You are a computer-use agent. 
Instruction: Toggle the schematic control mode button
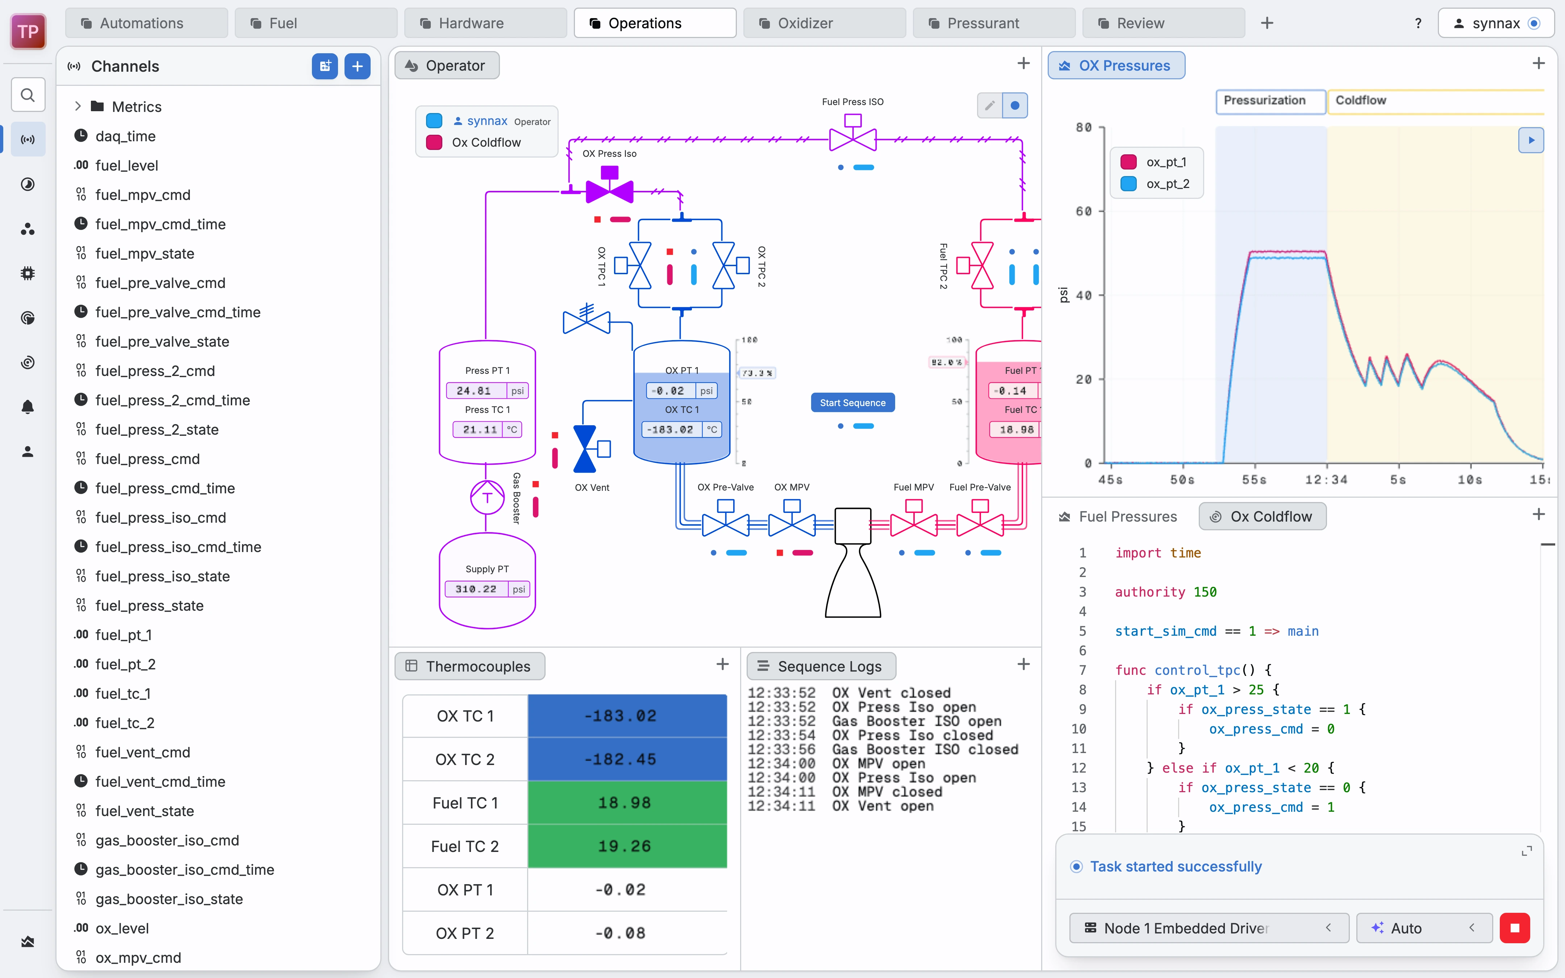point(1015,105)
